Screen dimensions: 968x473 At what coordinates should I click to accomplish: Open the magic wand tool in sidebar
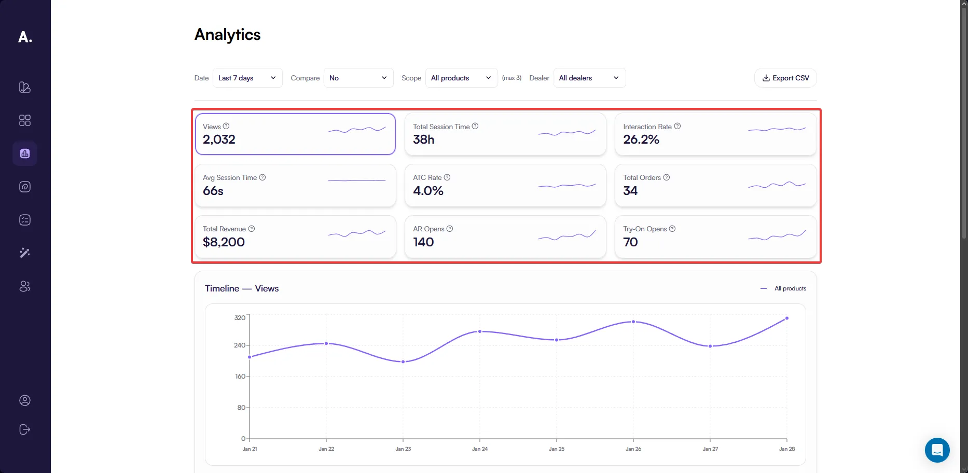click(25, 253)
